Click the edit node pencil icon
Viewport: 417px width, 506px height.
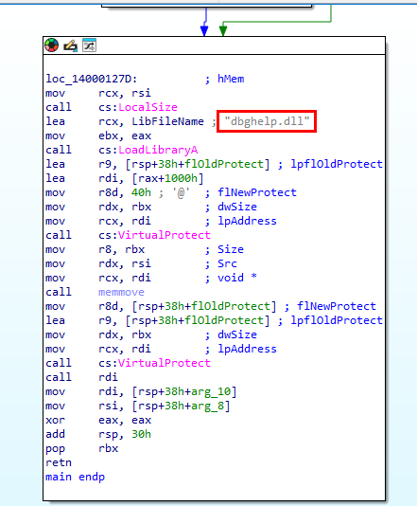coord(71,45)
